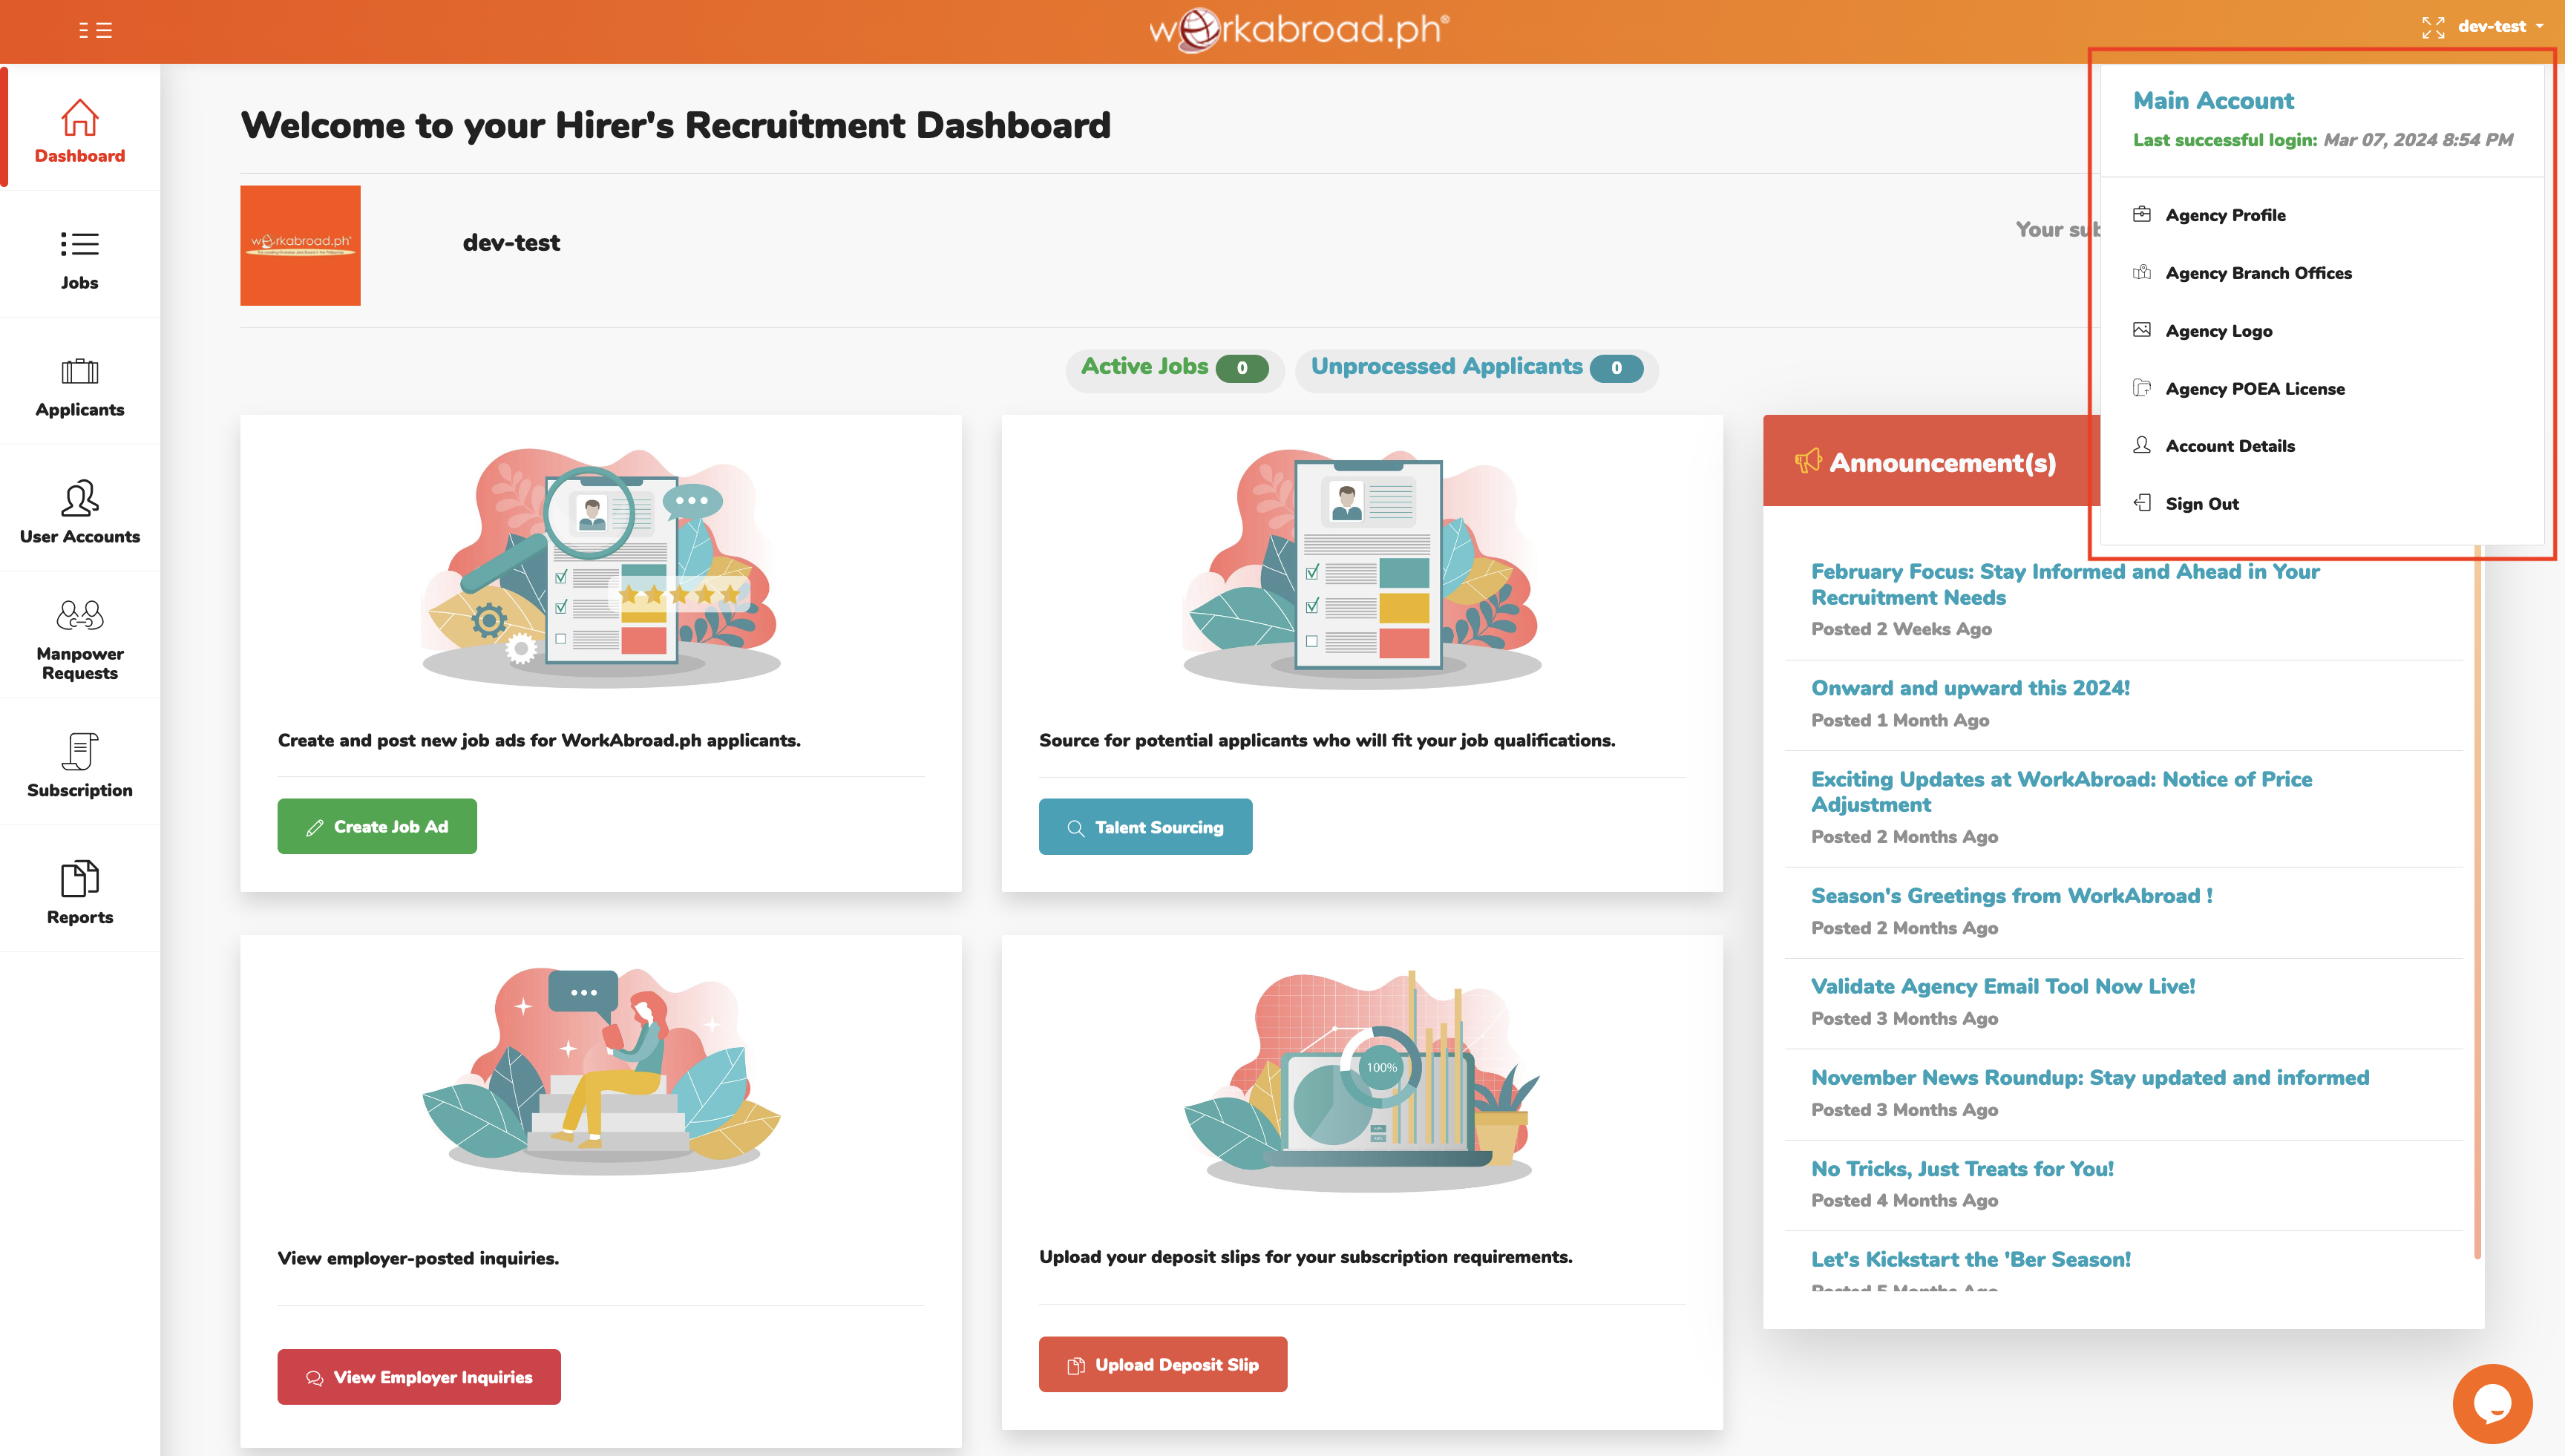Image resolution: width=2565 pixels, height=1456 pixels.
Task: Open the February Focus announcement
Action: (x=2064, y=584)
